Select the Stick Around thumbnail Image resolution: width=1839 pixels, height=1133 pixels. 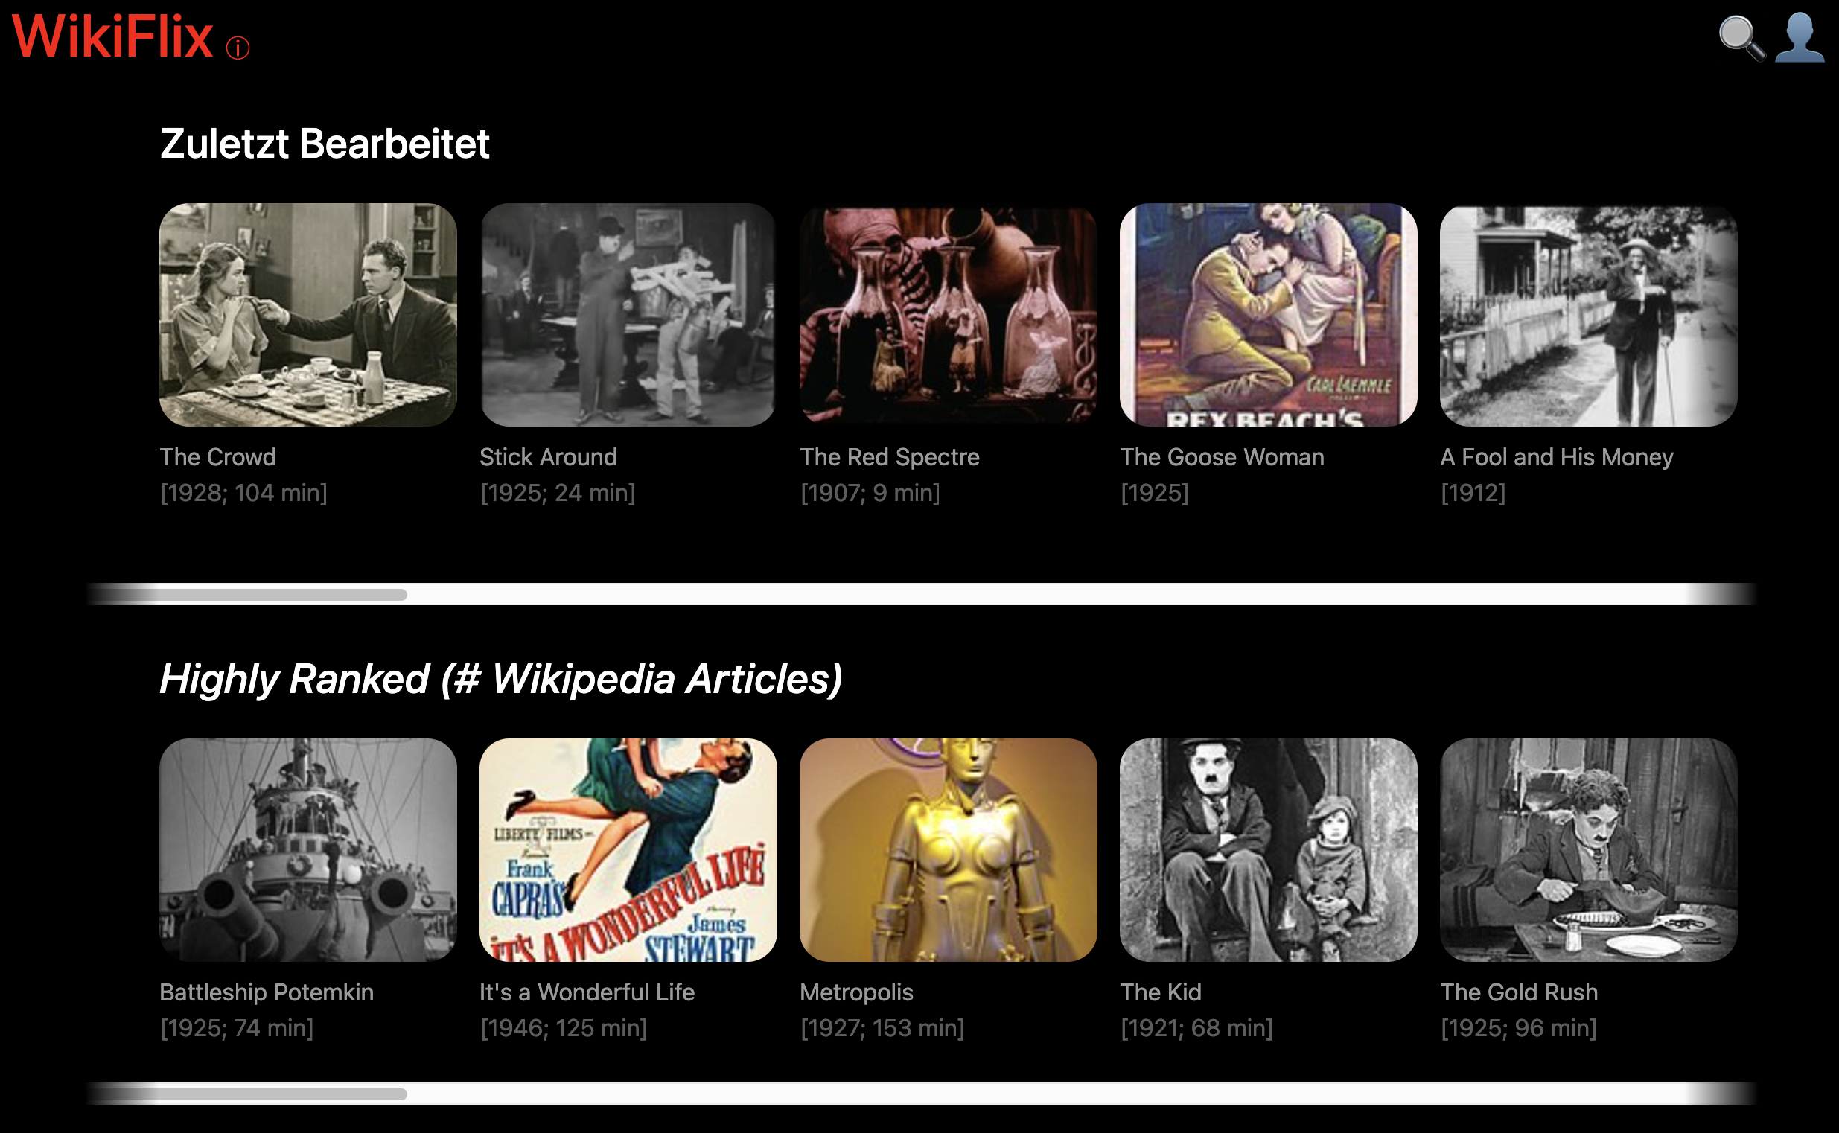(628, 315)
